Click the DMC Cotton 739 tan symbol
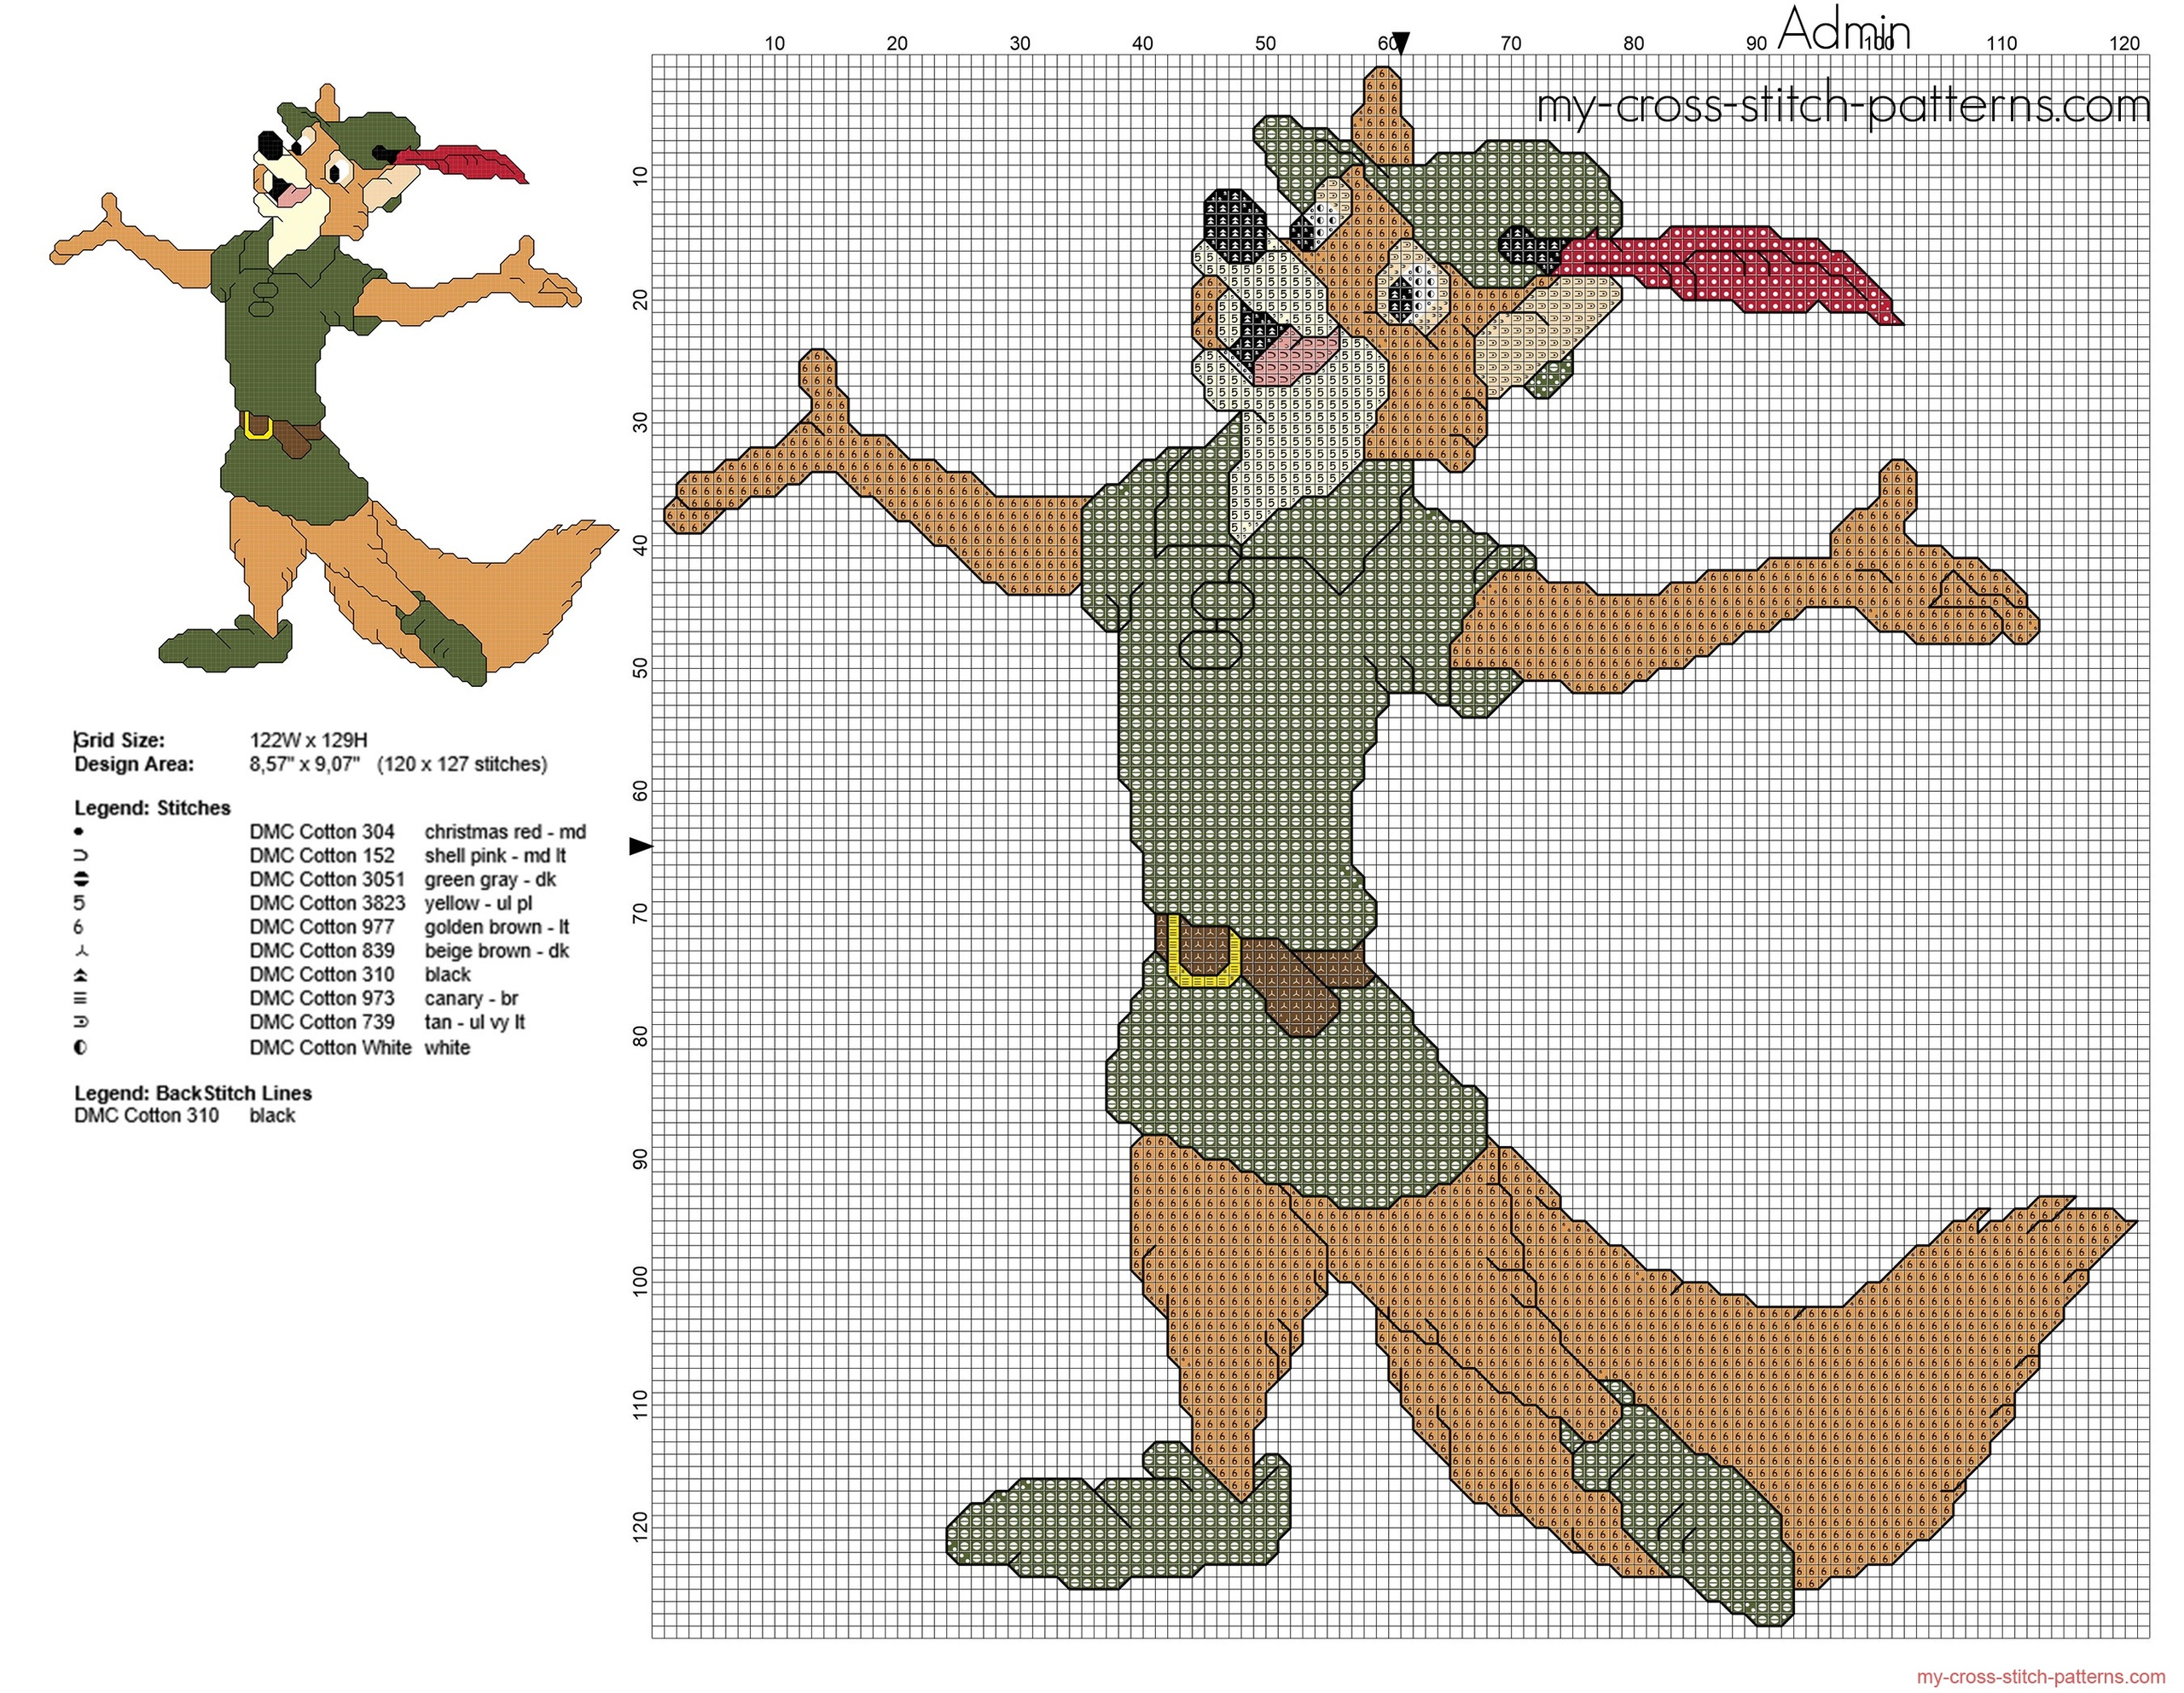The height and width of the screenshot is (1693, 2184). coord(81,1022)
